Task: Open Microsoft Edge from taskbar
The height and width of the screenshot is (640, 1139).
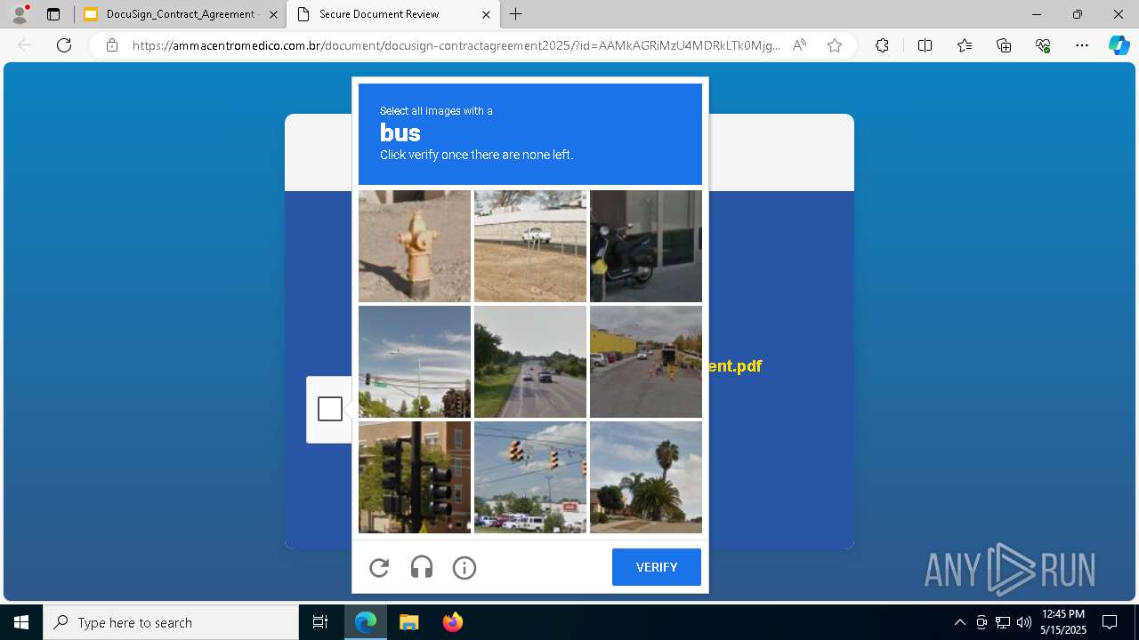Action: click(x=366, y=622)
